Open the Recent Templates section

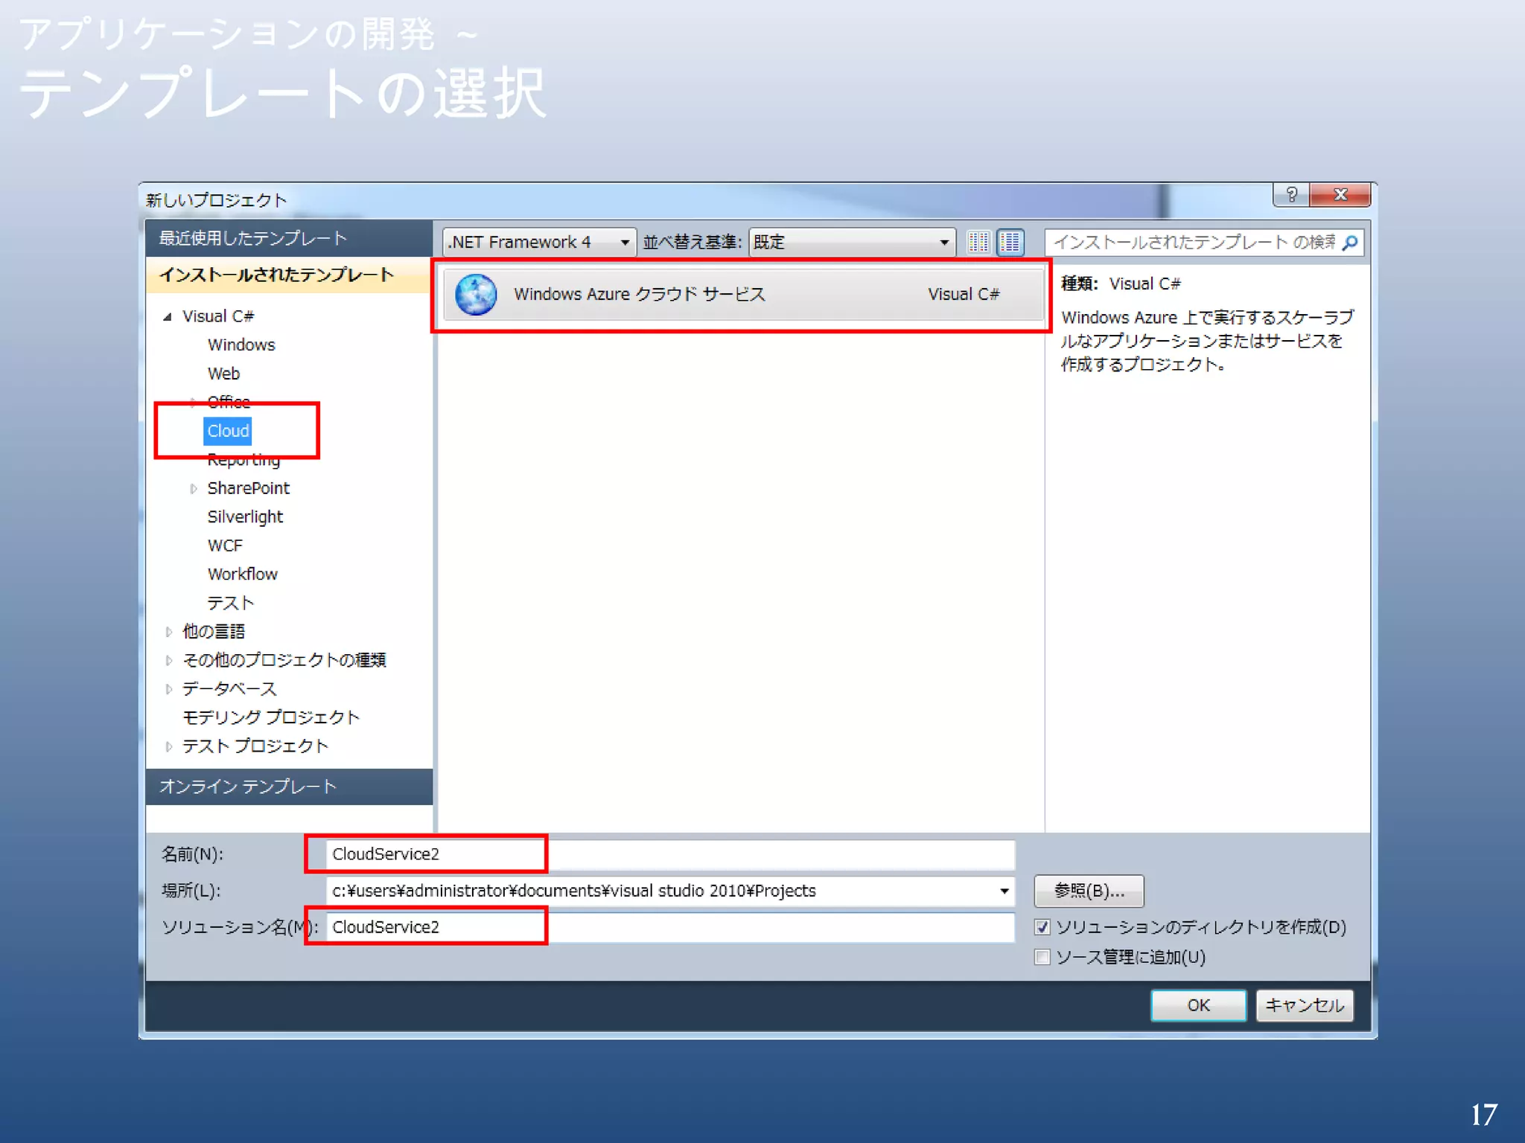253,238
